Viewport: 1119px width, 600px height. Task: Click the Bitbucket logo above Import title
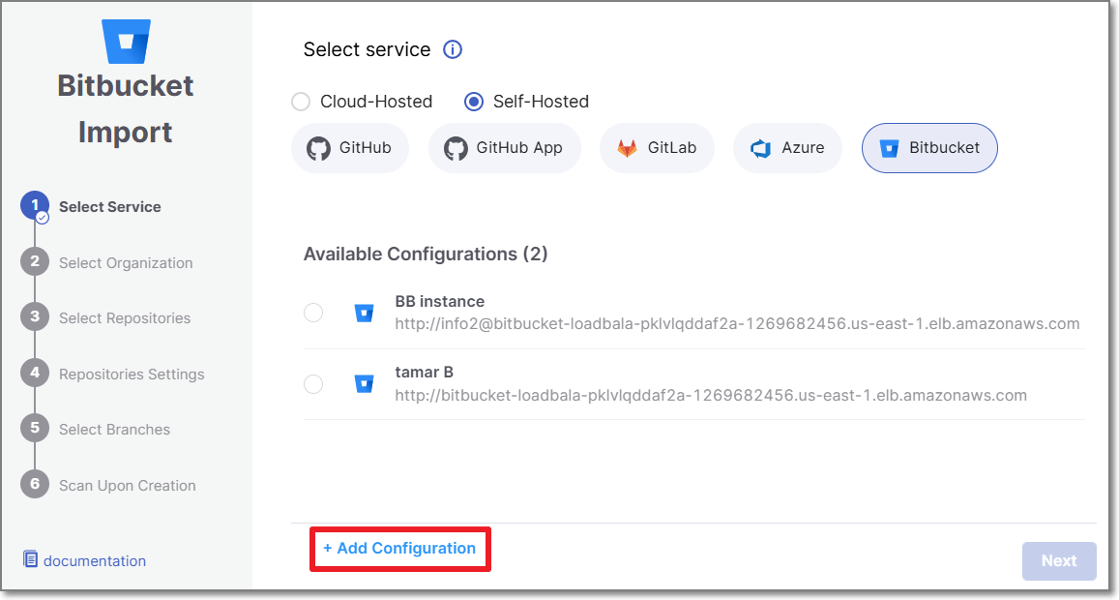coord(126,41)
